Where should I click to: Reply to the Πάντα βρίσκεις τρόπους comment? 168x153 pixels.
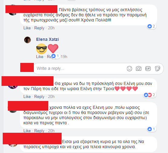39,28
